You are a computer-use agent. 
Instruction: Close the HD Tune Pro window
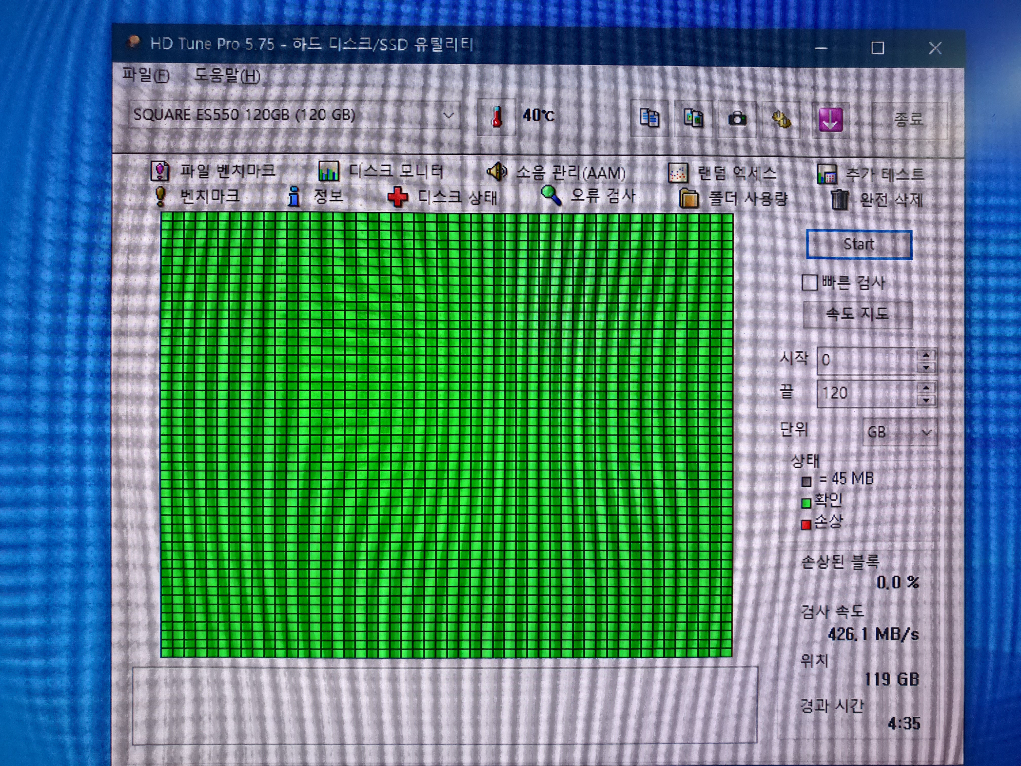[935, 48]
